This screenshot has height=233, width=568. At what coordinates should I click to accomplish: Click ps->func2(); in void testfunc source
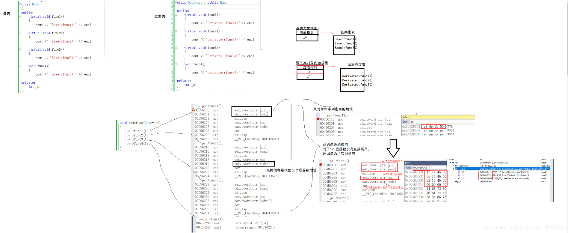[x=137, y=135]
